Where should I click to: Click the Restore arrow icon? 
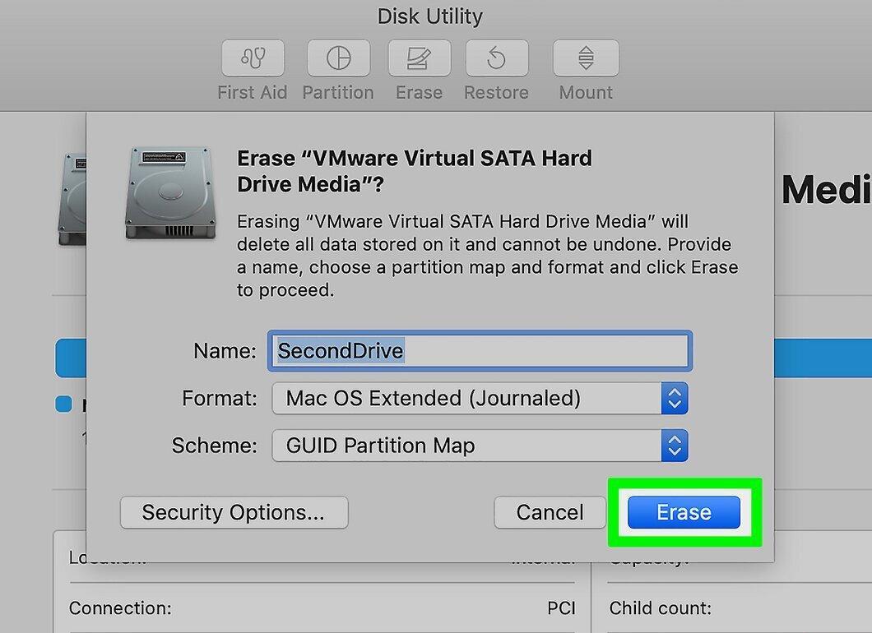497,58
